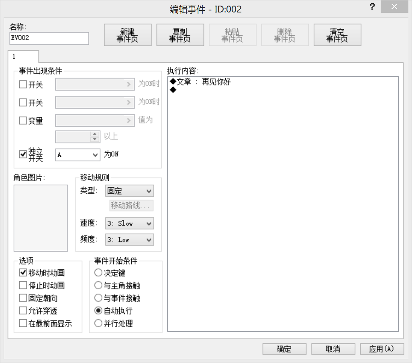Image resolution: width=412 pixels, height=363 pixels.
Task: Enable the second 开关 condition checkbox
Action: click(23, 103)
